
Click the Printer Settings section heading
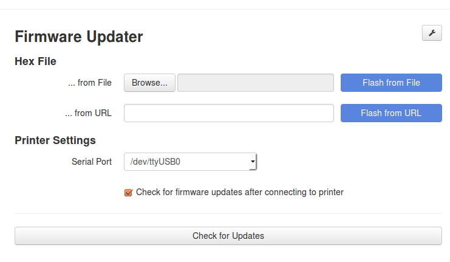tap(55, 140)
